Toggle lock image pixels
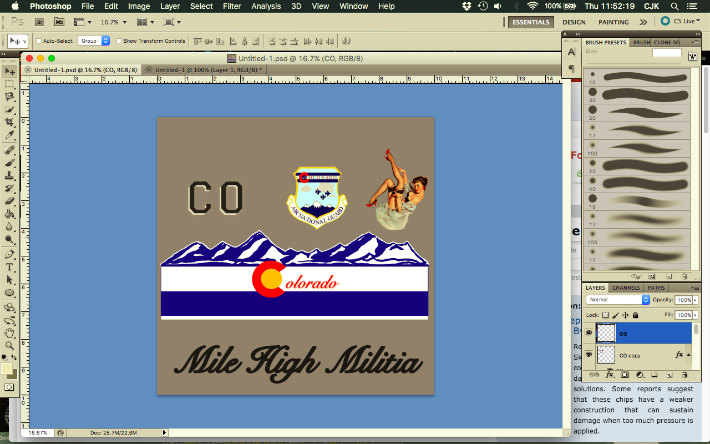Viewport: 710px width, 444px height. coord(616,315)
